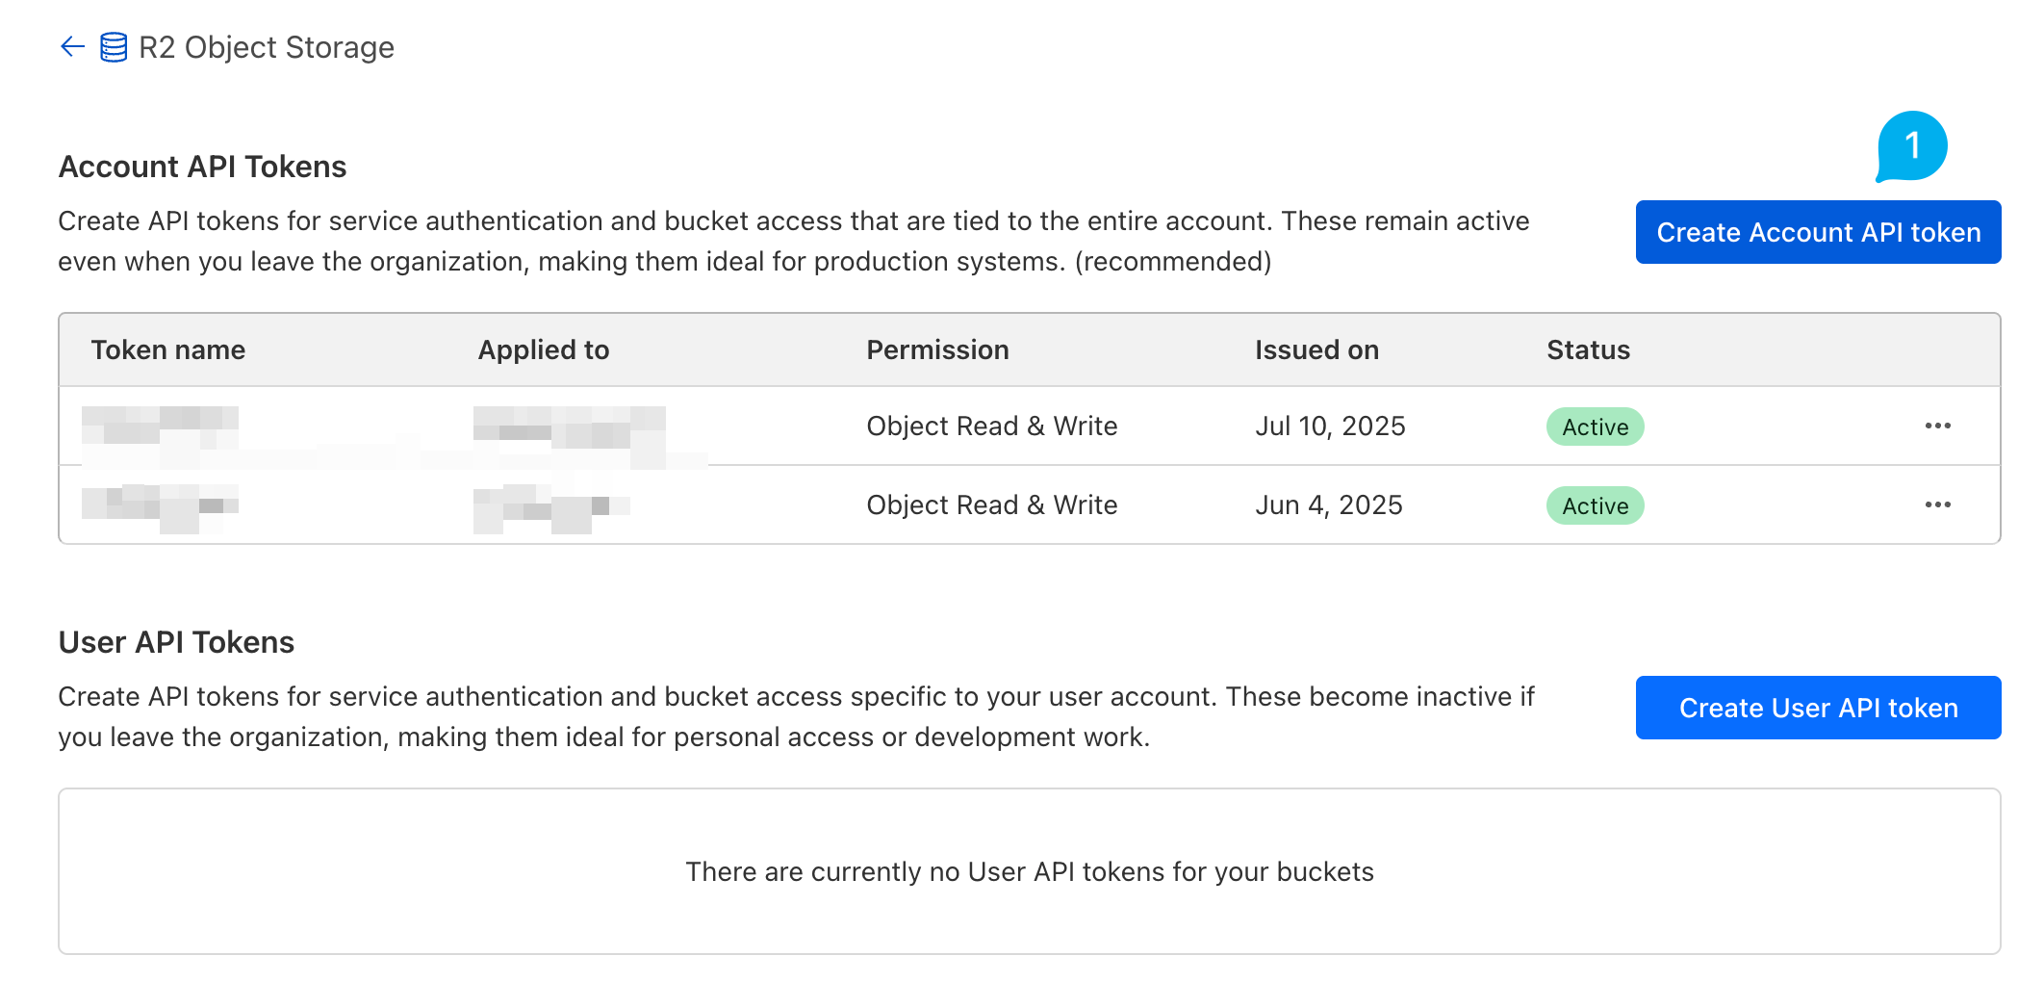Click Create User API token button

pyautogui.click(x=1818, y=708)
